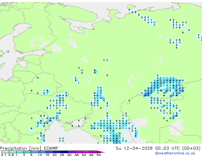Select the 1–2 mm legend color box
The width and height of the screenshot is (202, 156).
20,152
